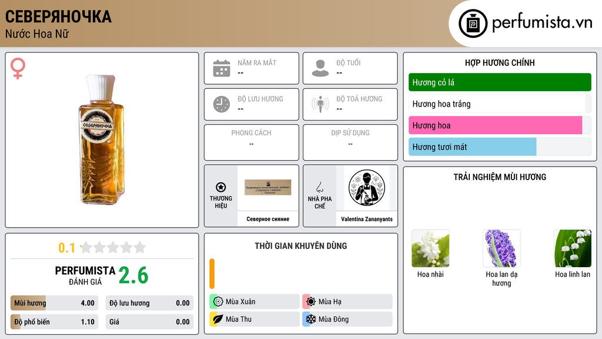Click the СЕВЕРЯНОЧКА title heading
The height and width of the screenshot is (339, 602).
pos(58,17)
